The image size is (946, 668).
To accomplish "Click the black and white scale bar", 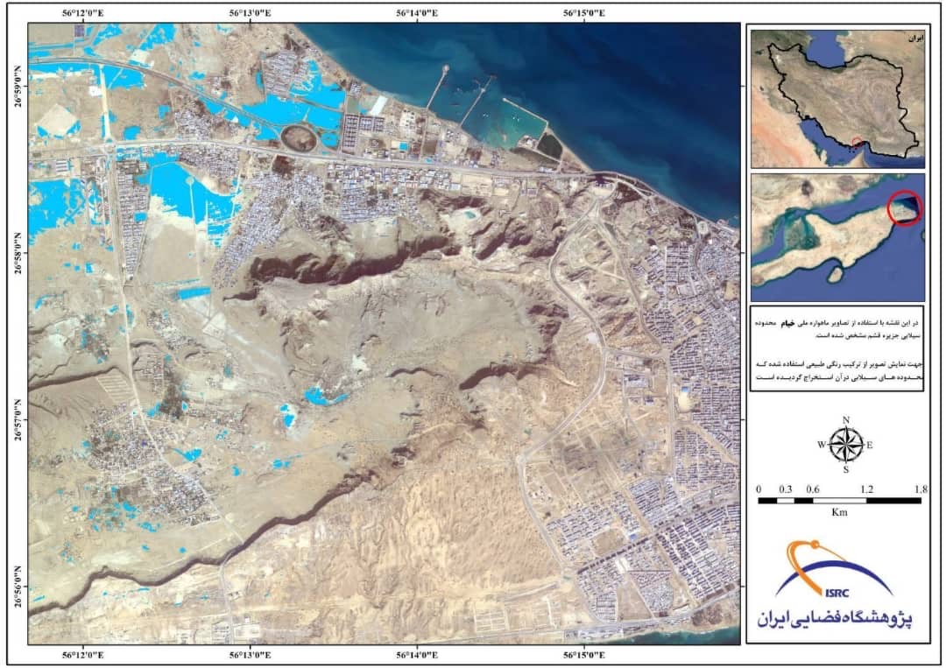I will (839, 501).
